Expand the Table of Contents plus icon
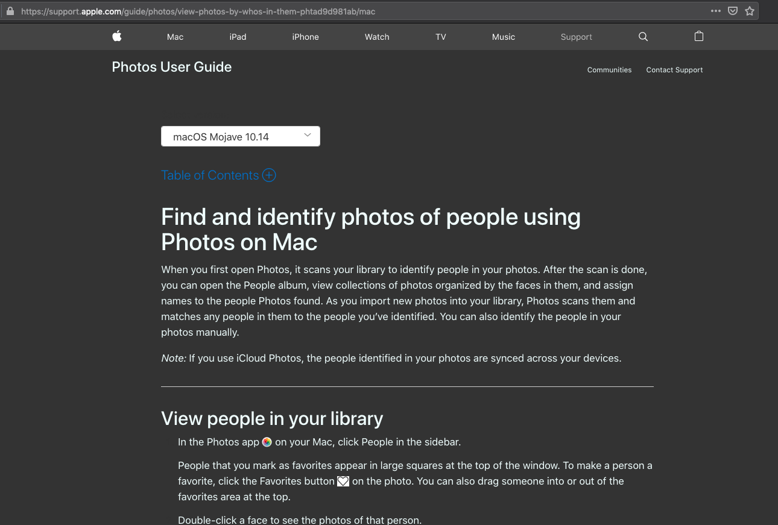This screenshot has height=525, width=778. 268,175
